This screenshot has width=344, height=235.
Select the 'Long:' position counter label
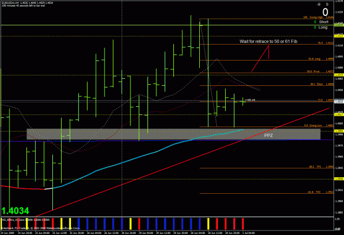click(323, 27)
